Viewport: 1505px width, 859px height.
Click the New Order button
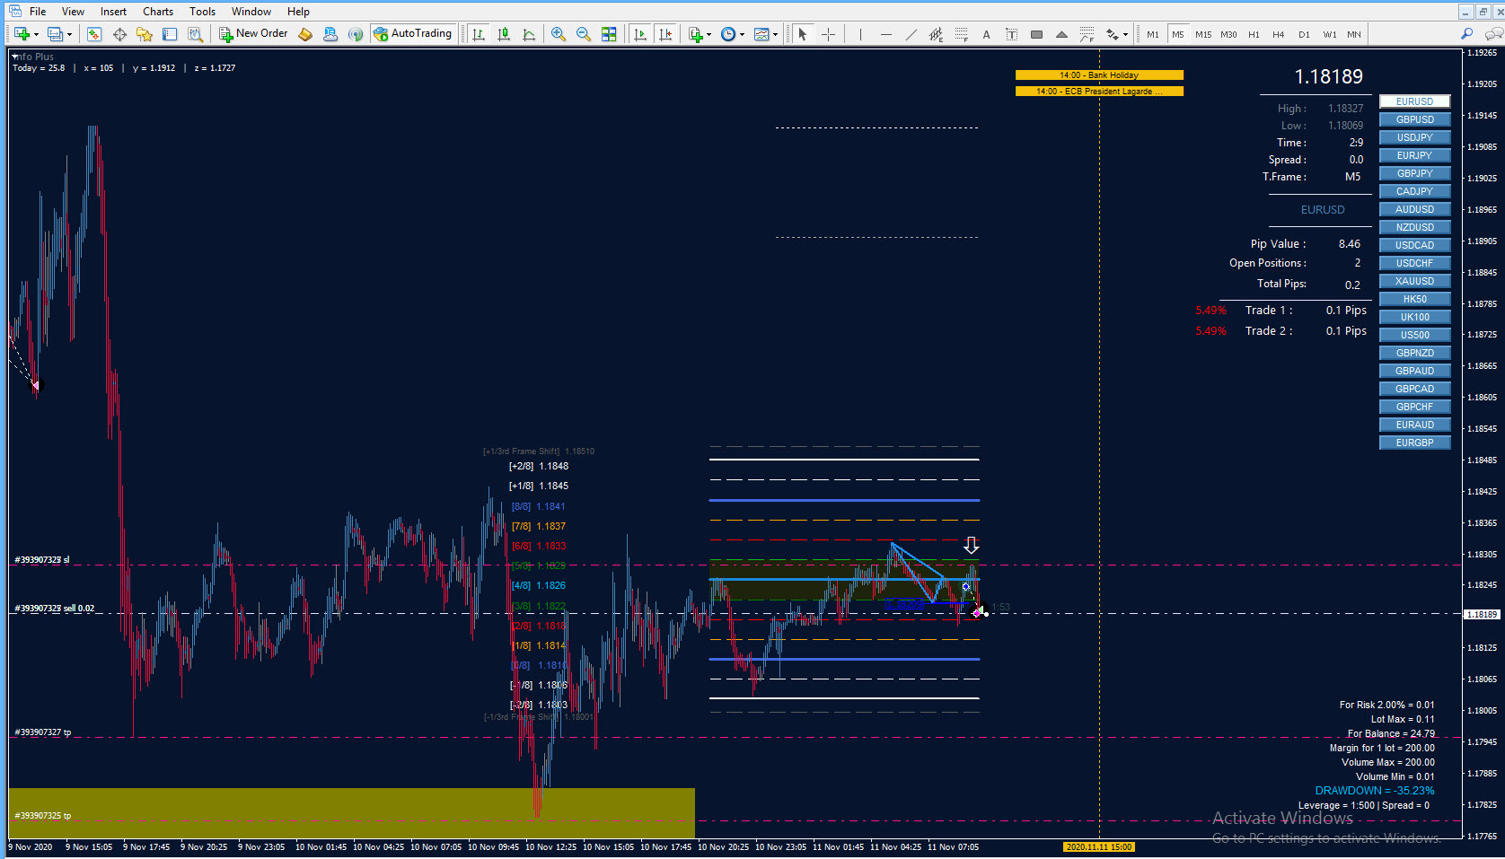click(254, 34)
